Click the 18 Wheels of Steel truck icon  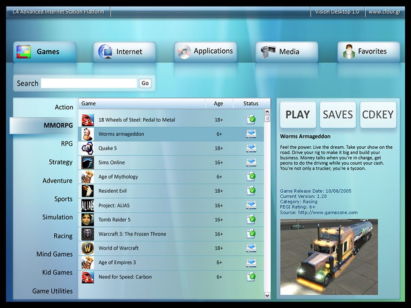[x=88, y=120]
